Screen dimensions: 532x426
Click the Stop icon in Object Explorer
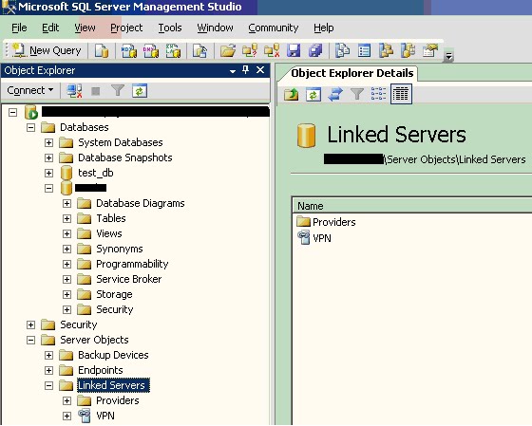coord(96,91)
